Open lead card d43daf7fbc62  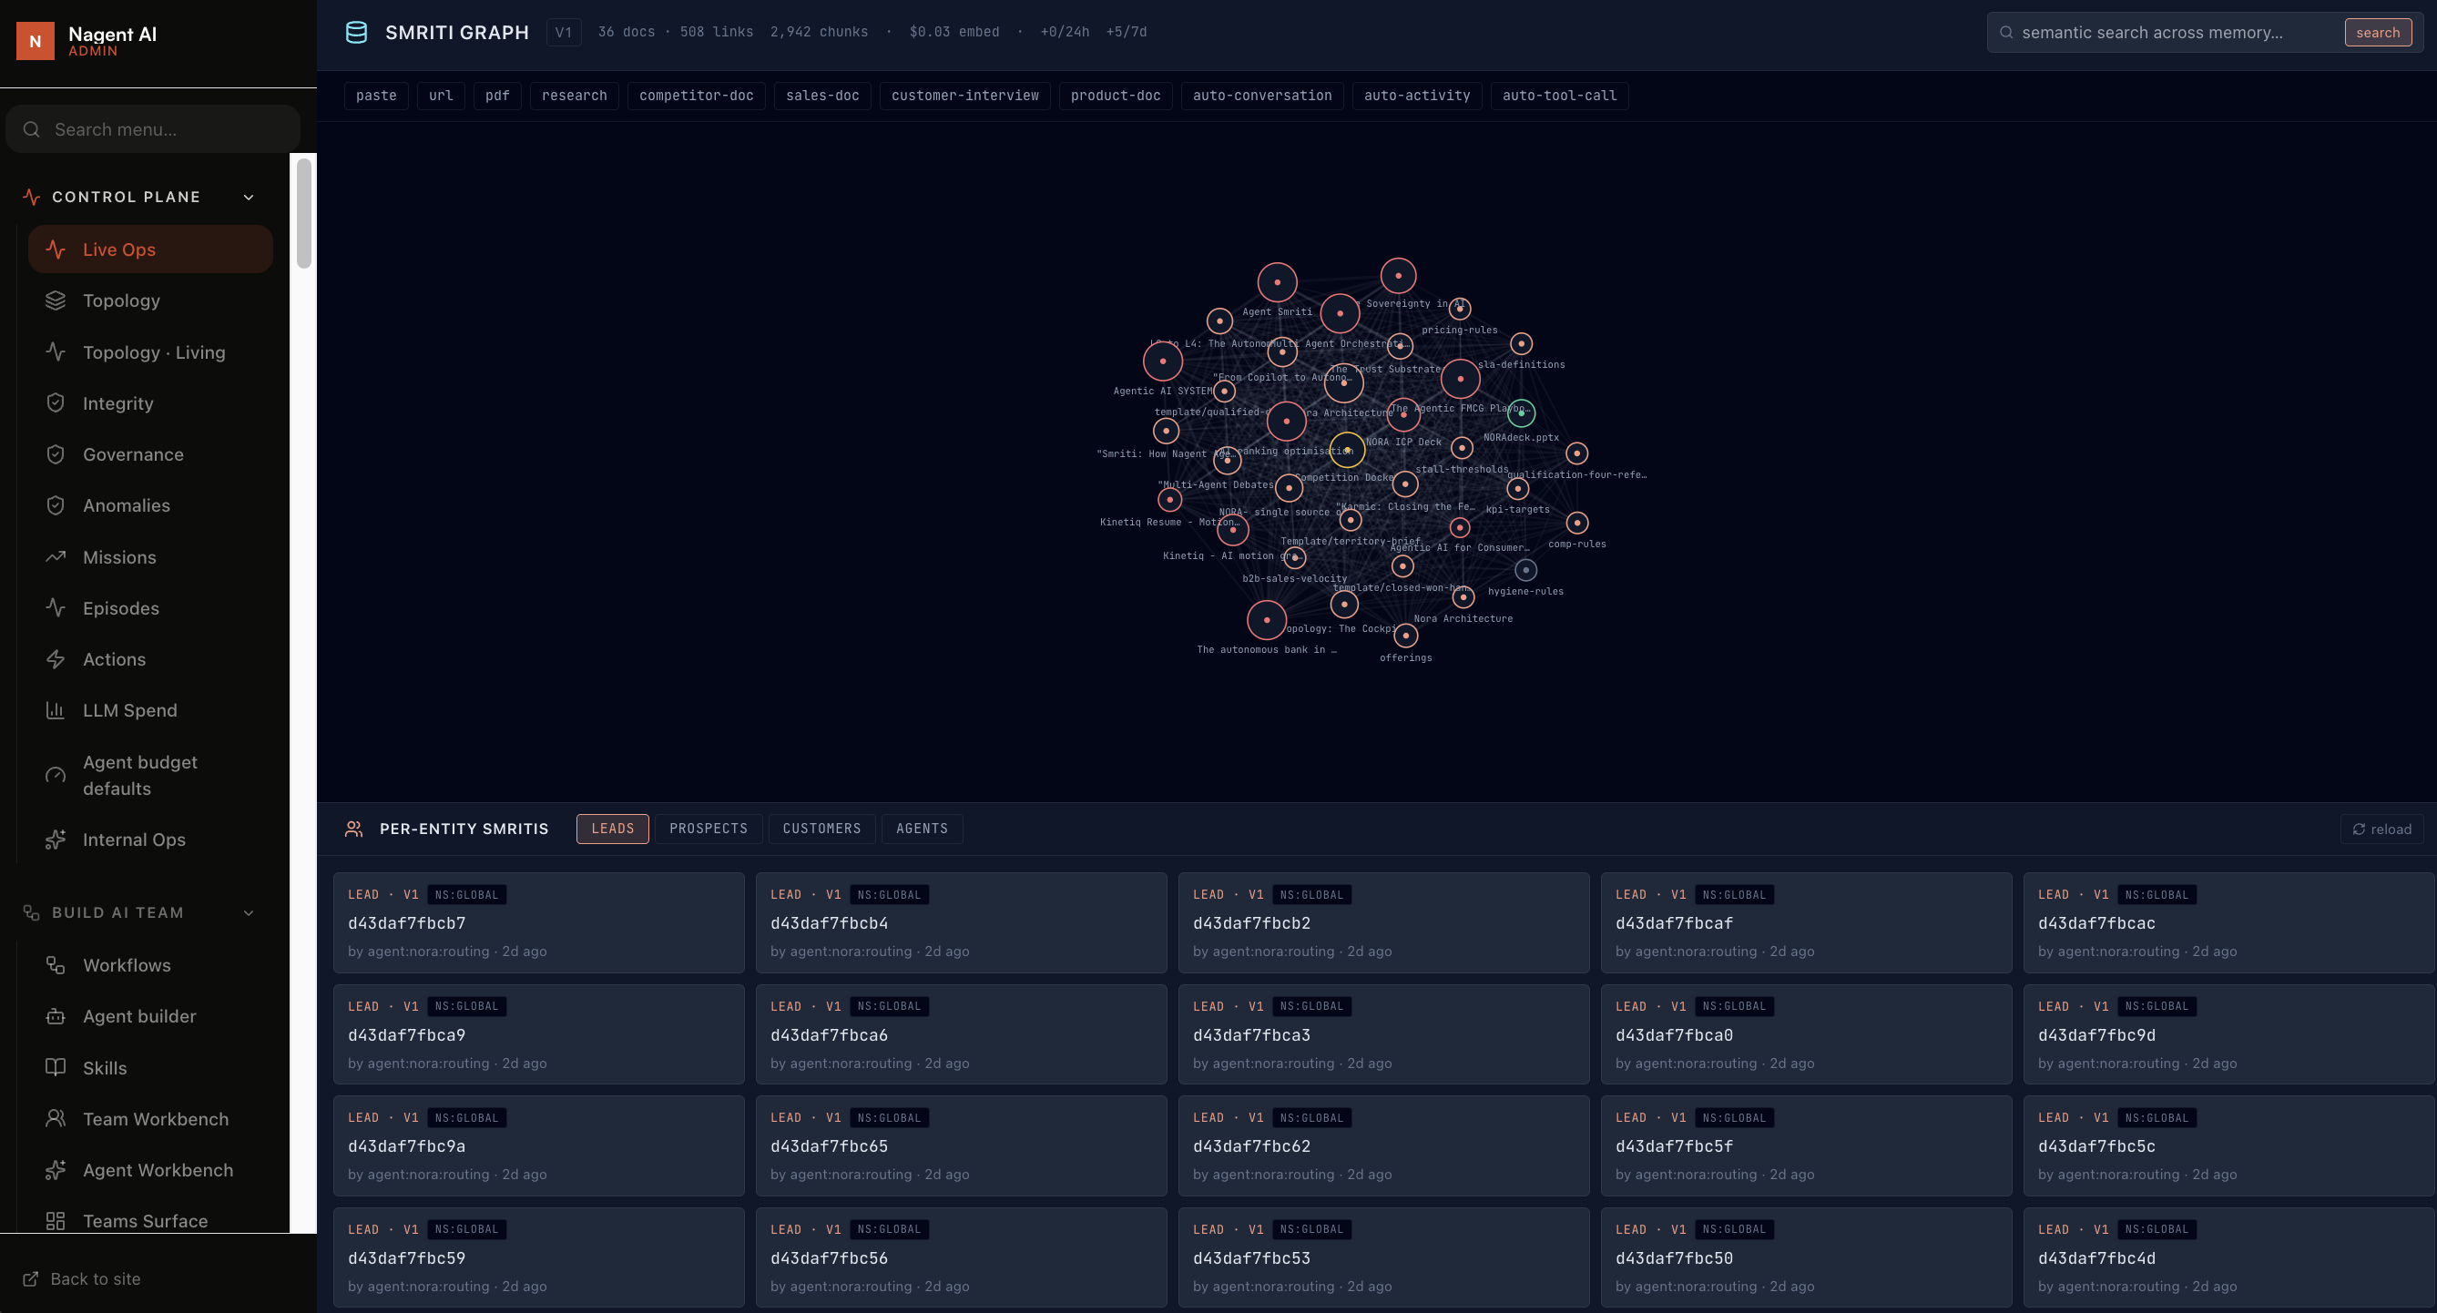(x=1383, y=1145)
